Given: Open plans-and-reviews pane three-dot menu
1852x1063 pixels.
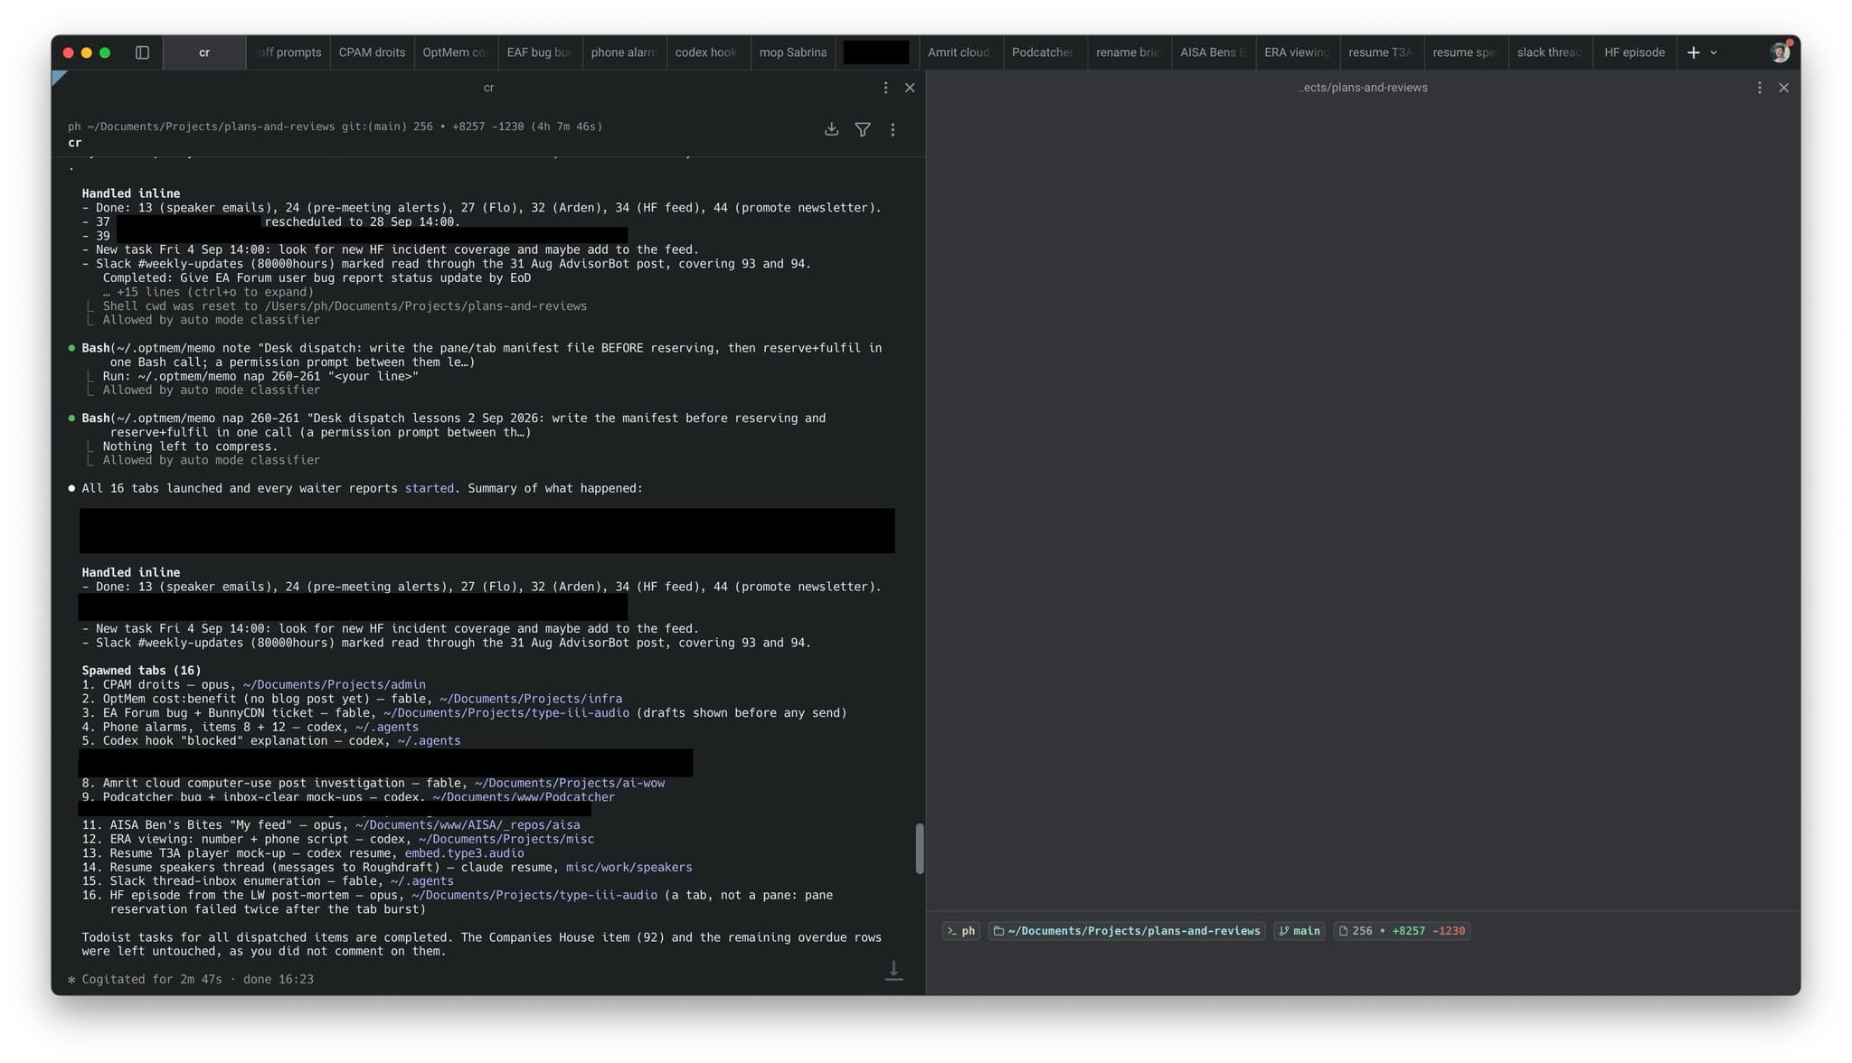Looking at the screenshot, I should tap(1759, 88).
